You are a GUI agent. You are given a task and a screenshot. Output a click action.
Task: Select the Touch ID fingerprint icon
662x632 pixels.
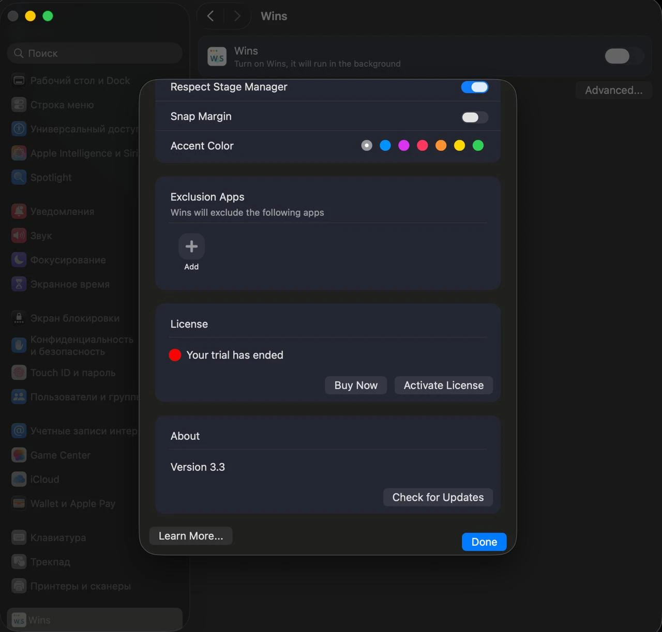[19, 373]
